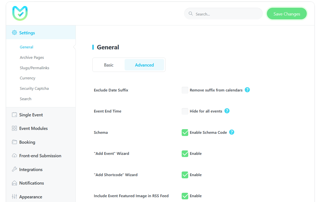Click the Booking wallet icon
Viewport: 323px width, 202px height.
coord(14,142)
